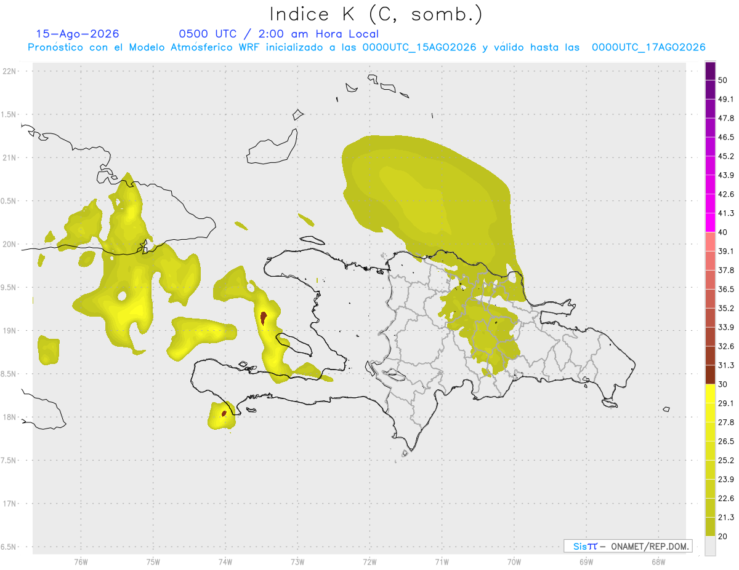Click the color bar label '37.8'
739x570 pixels.
[x=726, y=271]
